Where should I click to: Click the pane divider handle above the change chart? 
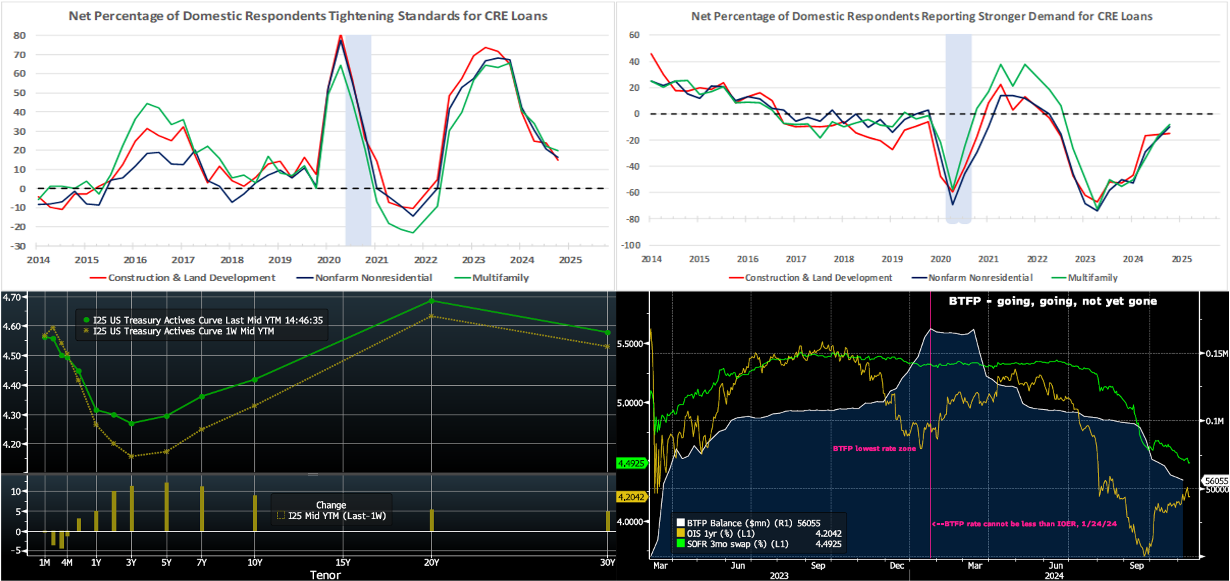coord(313,474)
